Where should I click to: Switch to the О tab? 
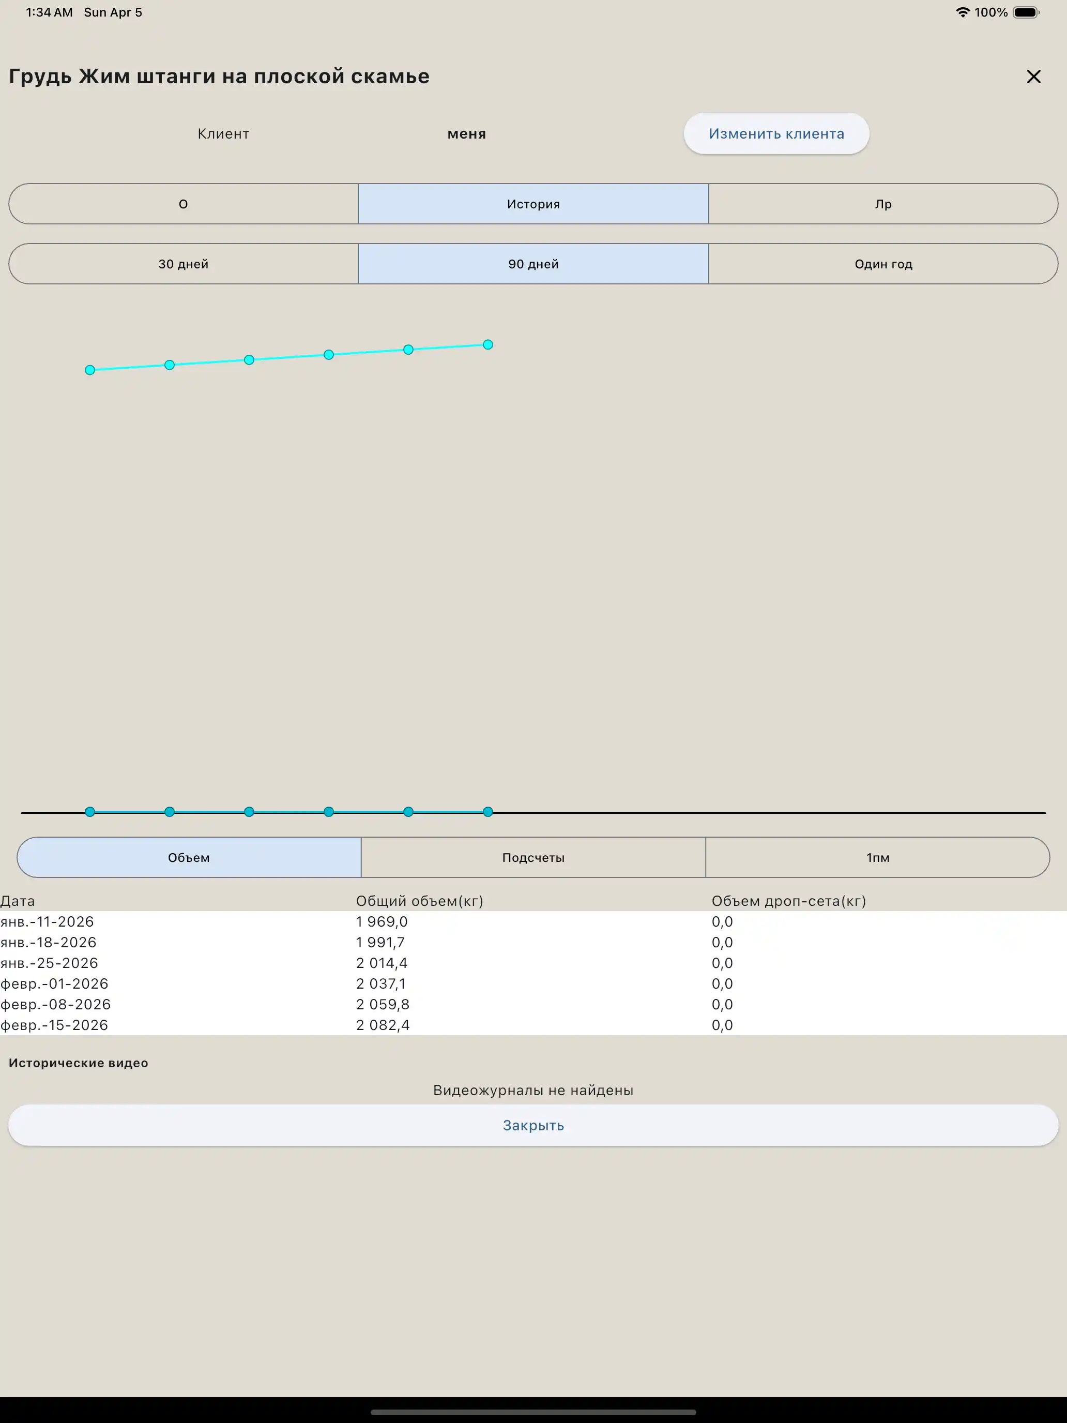[184, 204]
